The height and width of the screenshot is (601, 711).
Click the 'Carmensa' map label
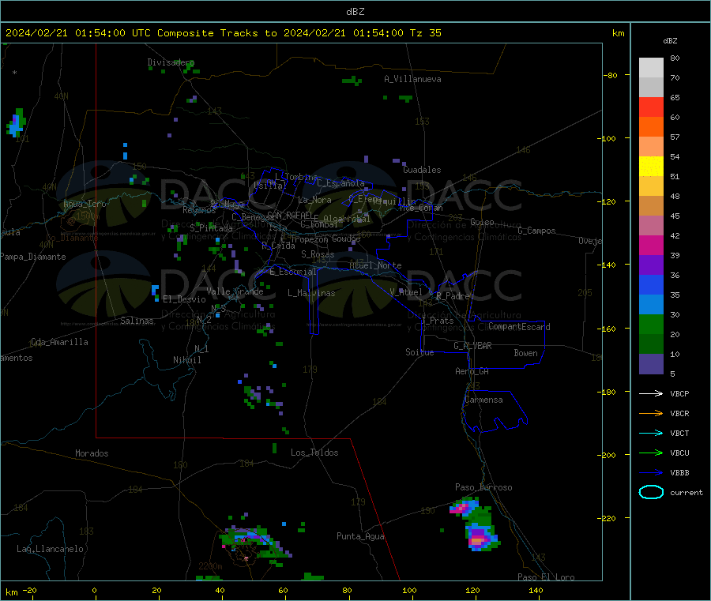click(483, 400)
